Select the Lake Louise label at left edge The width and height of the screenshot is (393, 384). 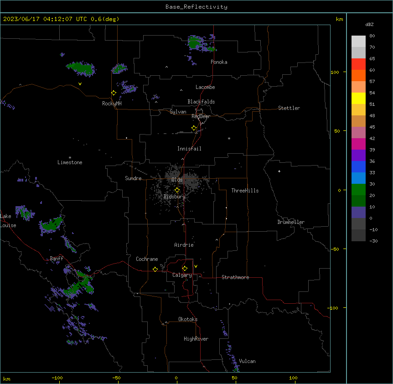pyautogui.click(x=8, y=221)
